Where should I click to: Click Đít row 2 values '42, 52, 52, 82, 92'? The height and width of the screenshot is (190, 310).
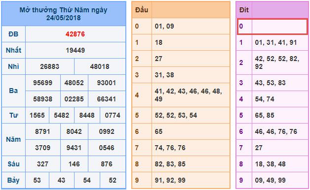[x=277, y=63]
